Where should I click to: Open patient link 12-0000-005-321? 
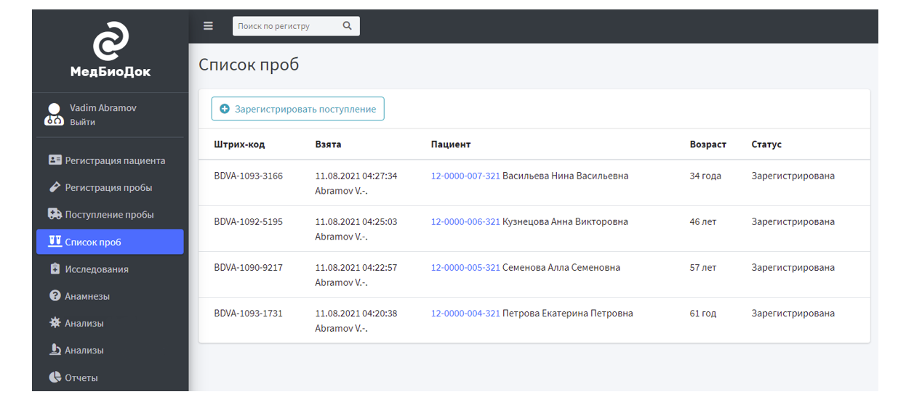(465, 268)
